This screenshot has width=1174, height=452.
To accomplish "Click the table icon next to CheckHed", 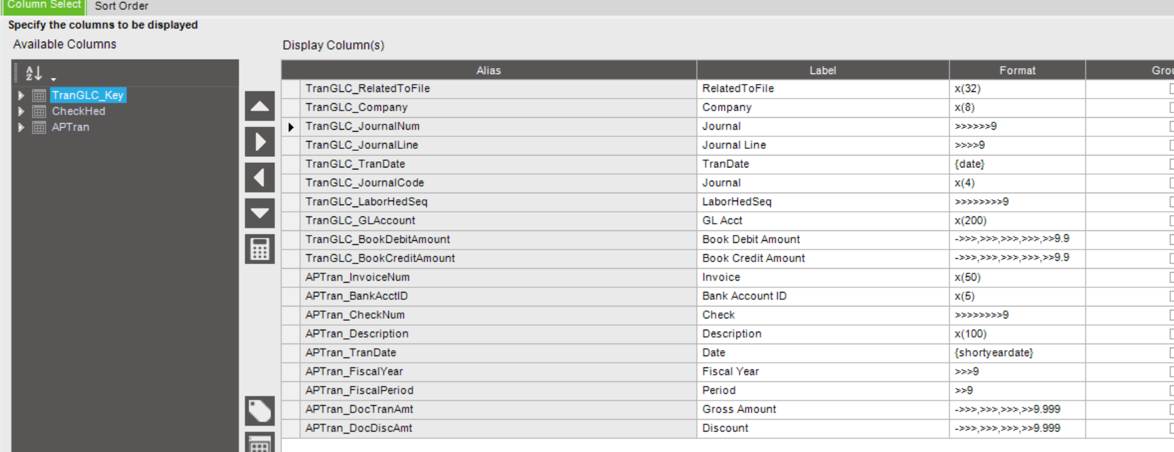I will tap(39, 111).
